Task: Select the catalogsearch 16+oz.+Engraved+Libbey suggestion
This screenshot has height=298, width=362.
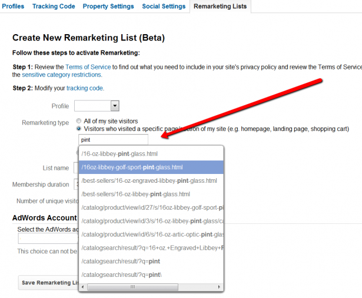Action: pyautogui.click(x=151, y=248)
